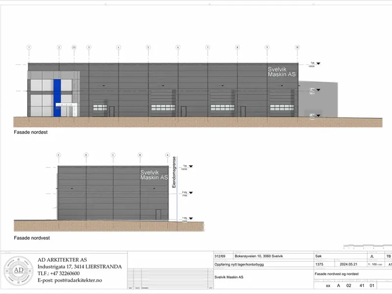Click the 'xx' drawing number field
The width and height of the screenshot is (392, 294).
(328, 286)
